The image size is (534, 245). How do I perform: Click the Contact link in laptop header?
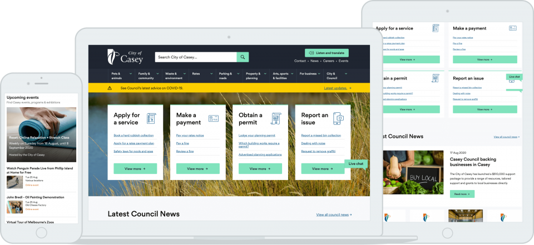tap(300, 61)
